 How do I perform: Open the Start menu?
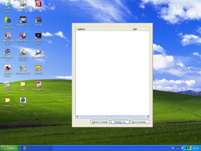pyautogui.click(x=9, y=148)
